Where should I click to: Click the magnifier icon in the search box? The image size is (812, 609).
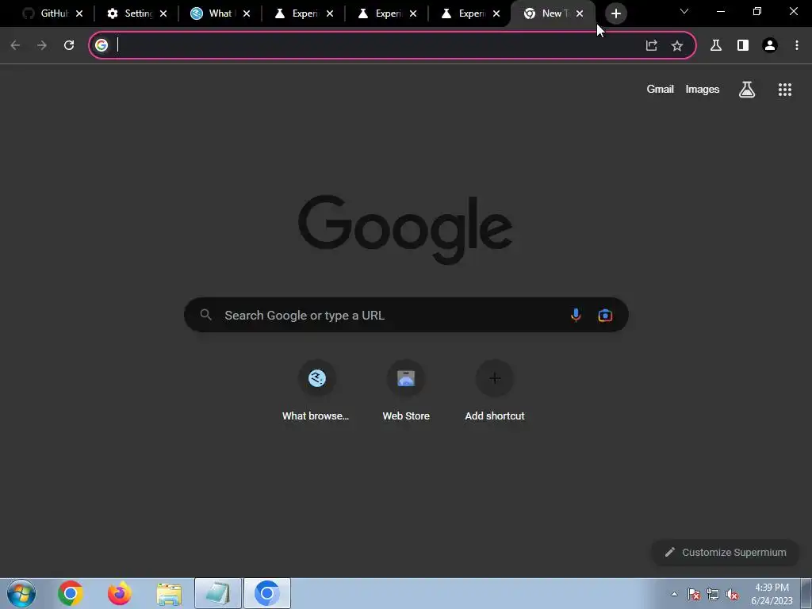(206, 314)
